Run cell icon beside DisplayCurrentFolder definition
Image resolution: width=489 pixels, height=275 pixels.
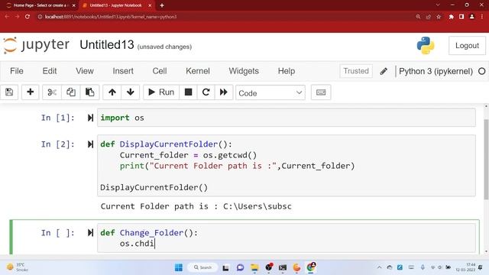[90, 144]
